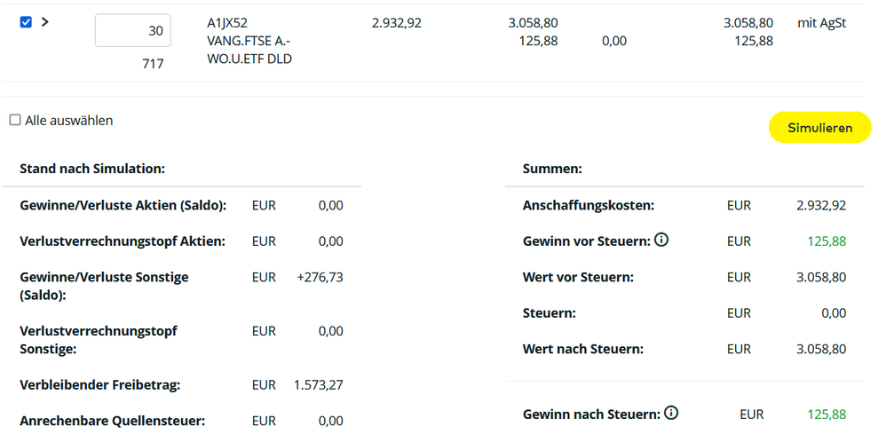Click the Verbleibender Freibetrag amount 1.573,27
This screenshot has height=442, width=886.
[x=319, y=385]
